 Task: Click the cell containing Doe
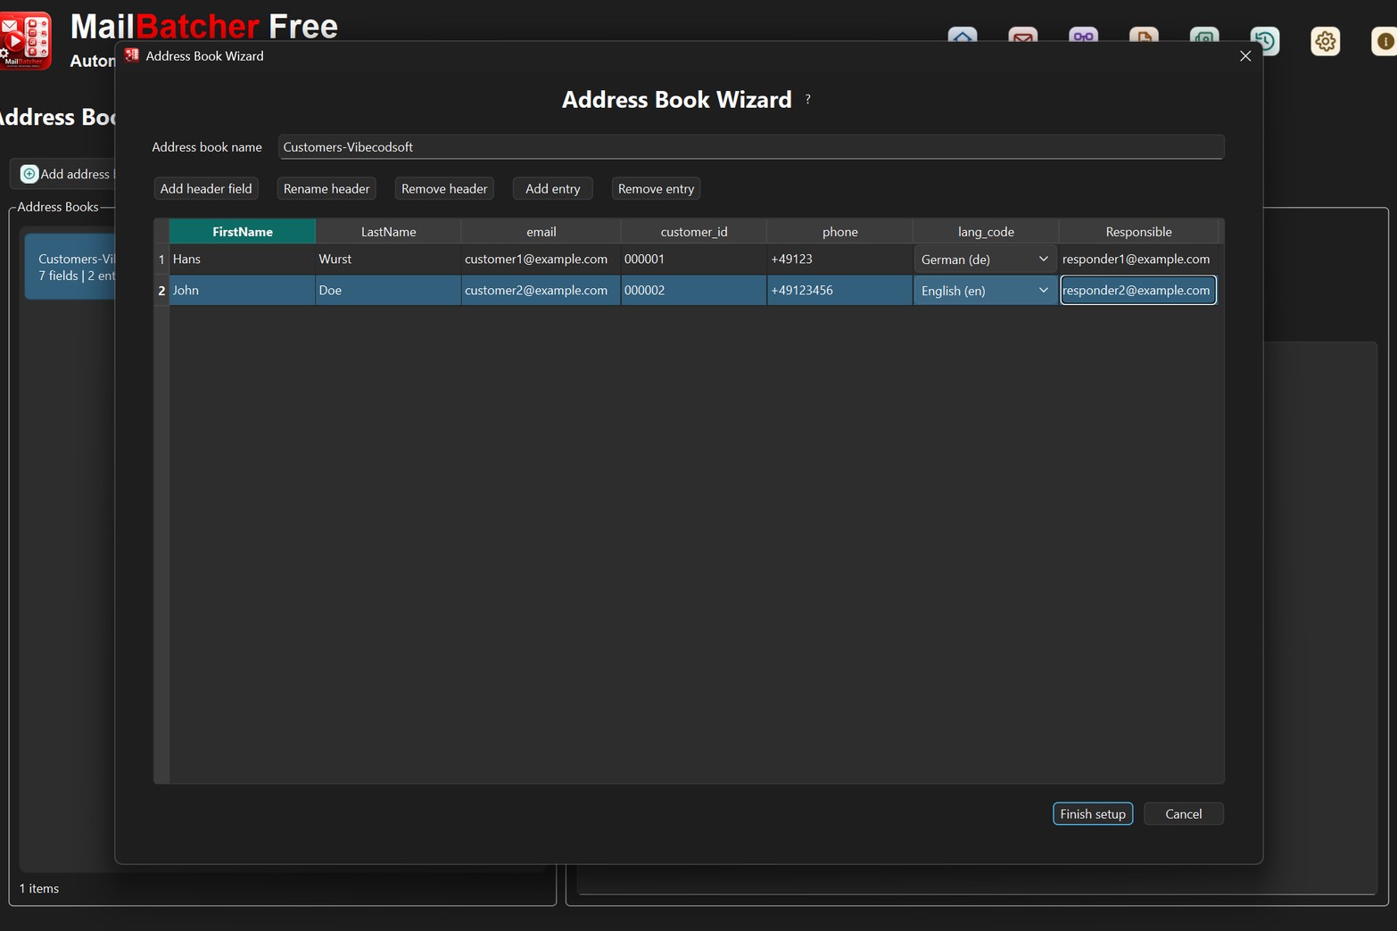(x=388, y=291)
